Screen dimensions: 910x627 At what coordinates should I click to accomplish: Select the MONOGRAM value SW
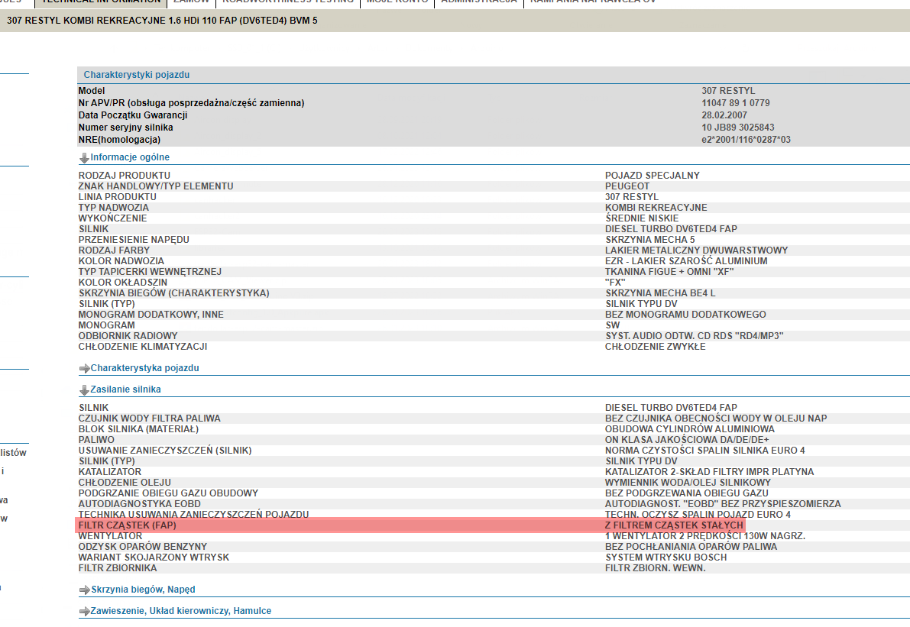pos(612,325)
